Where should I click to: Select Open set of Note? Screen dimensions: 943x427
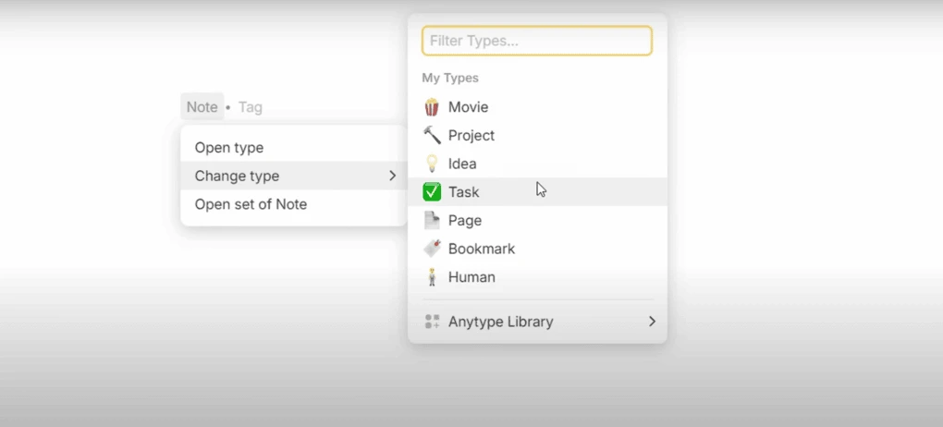pyautogui.click(x=294, y=204)
